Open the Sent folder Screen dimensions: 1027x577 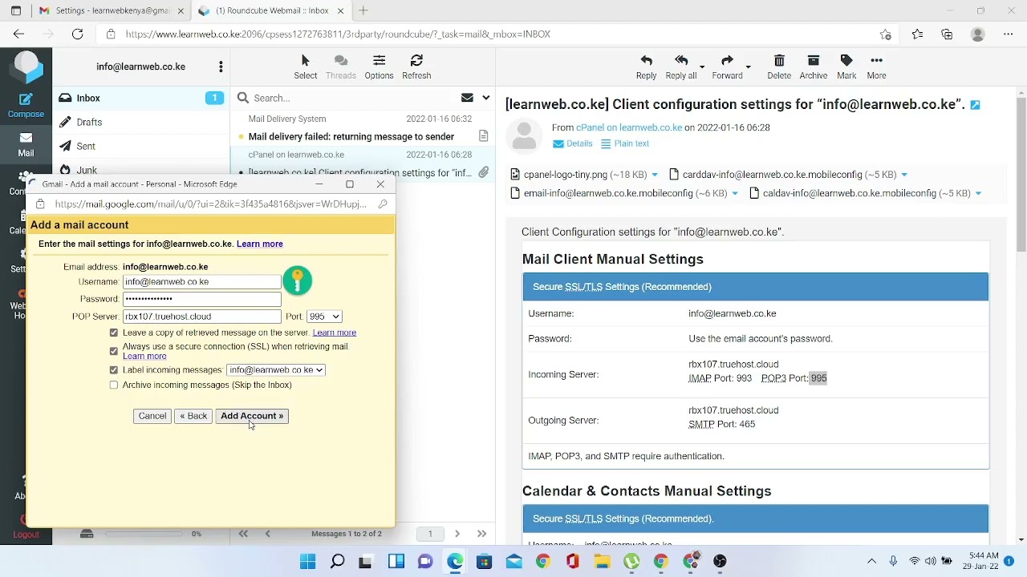click(x=140, y=146)
